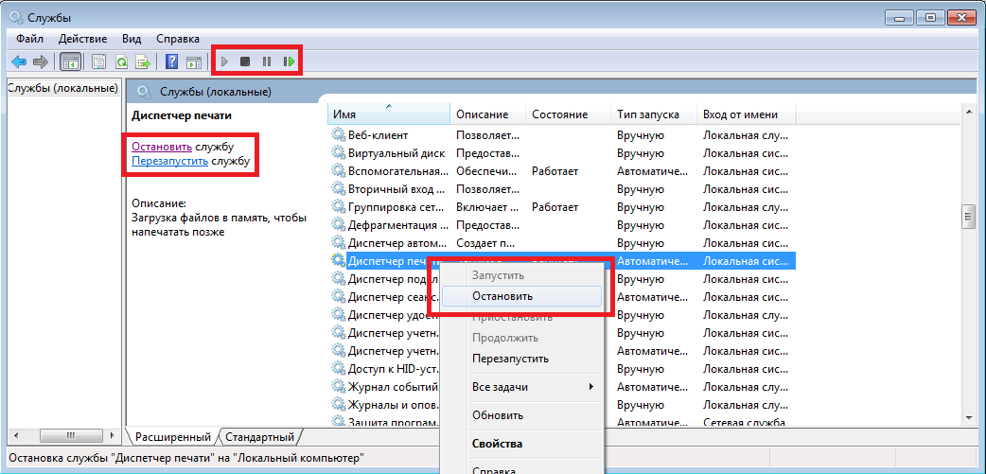
Task: Sort by the Описание column header
Action: click(x=487, y=114)
